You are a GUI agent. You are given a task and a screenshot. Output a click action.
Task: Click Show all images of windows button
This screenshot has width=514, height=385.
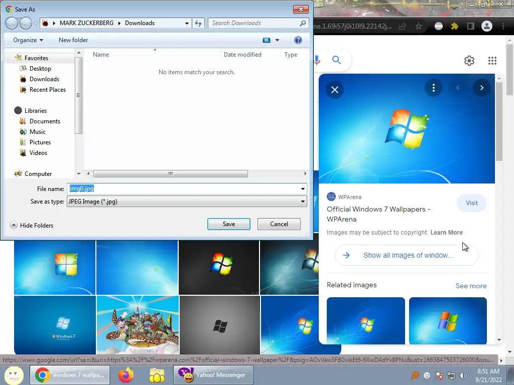pos(407,255)
